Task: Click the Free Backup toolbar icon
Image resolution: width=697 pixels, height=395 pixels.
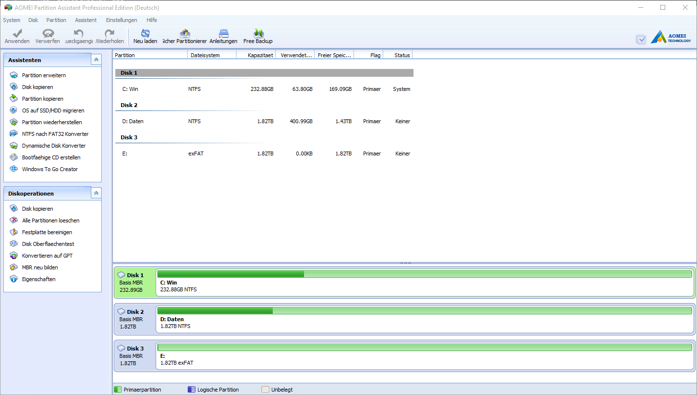Action: [258, 33]
